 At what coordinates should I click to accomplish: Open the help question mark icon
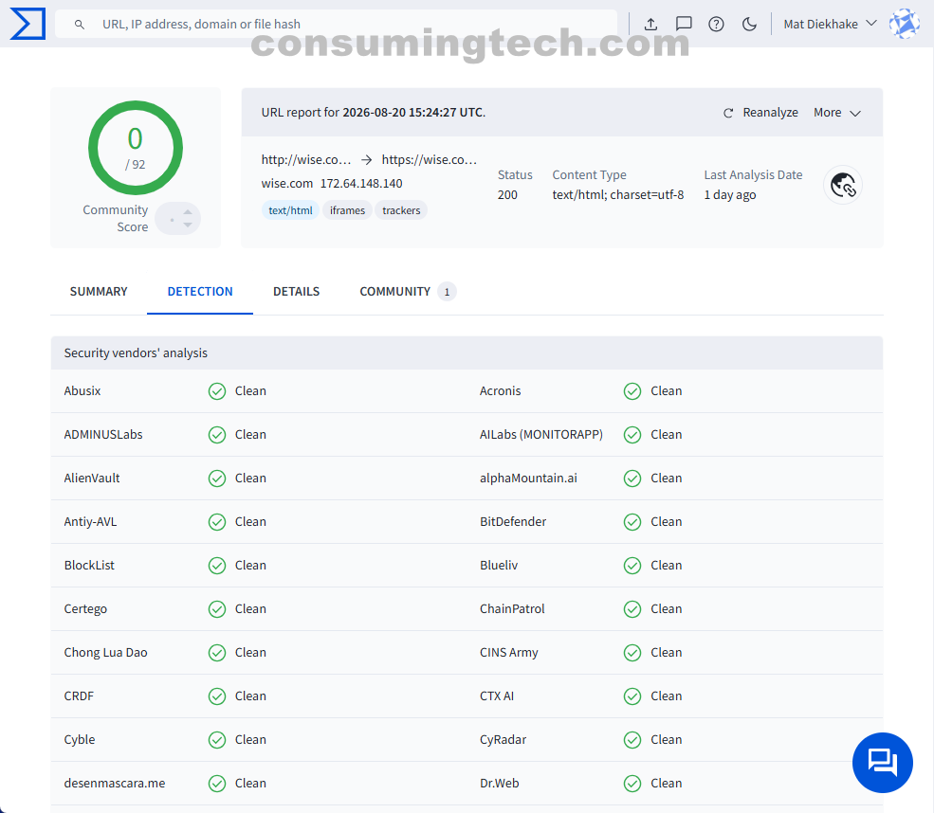[x=716, y=25]
